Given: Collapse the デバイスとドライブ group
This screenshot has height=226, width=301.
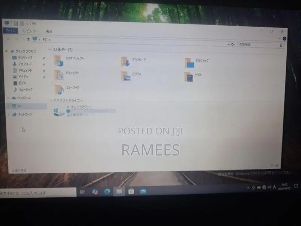Looking at the screenshot, I should tap(51, 100).
